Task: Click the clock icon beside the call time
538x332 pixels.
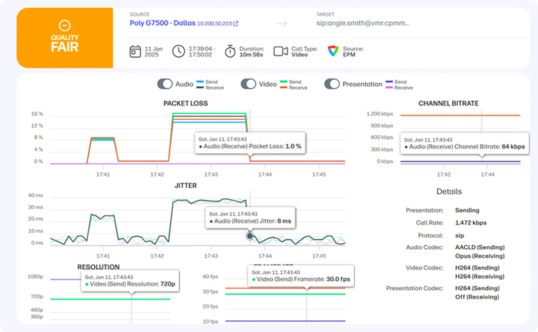Action: (178, 51)
